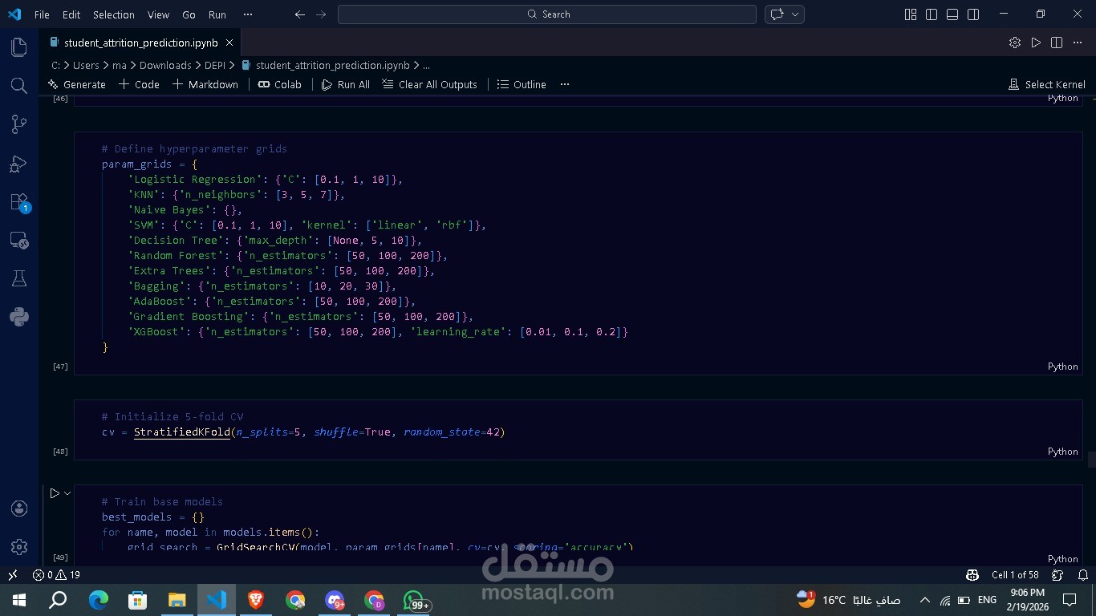Expand the Copilot dropdown chevron in title bar

coord(795,14)
